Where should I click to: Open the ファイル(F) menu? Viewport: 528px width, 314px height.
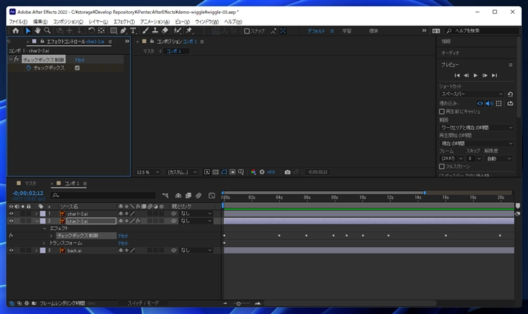[18, 22]
